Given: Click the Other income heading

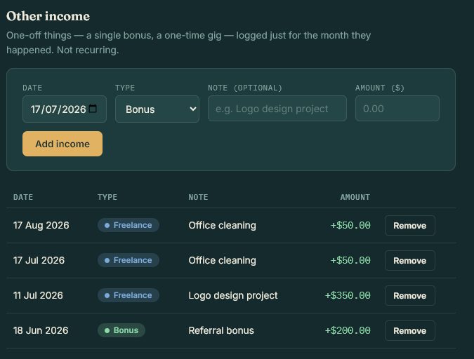Looking at the screenshot, I should point(48,16).
